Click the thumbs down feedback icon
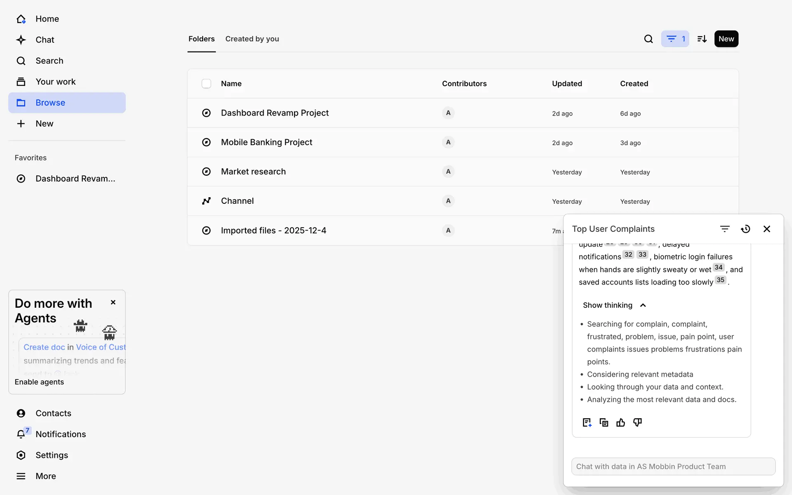Viewport: 792px width, 495px height. point(637,422)
